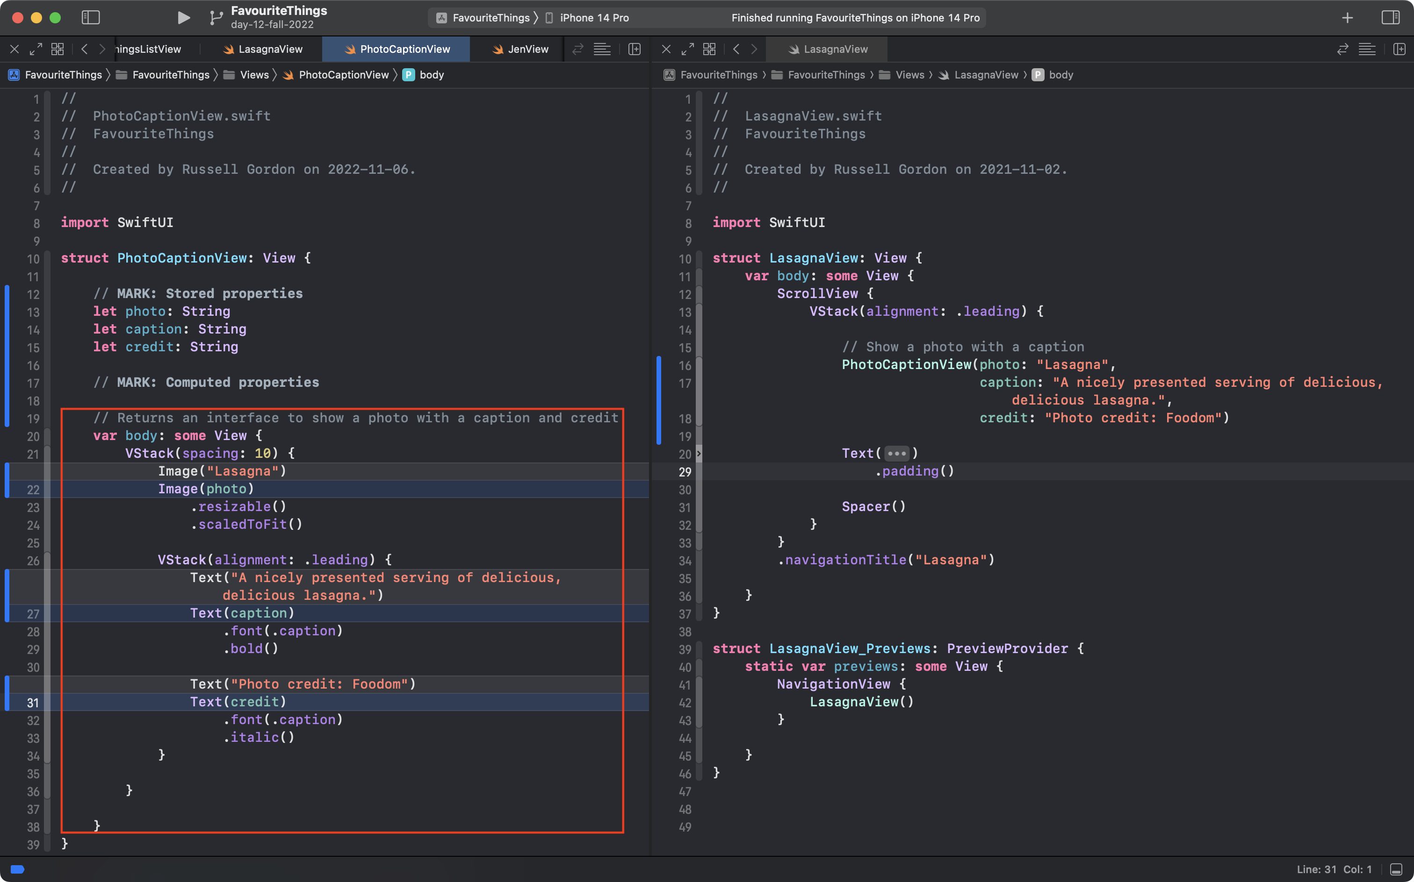Open the related items grid in left editor

[x=57, y=49]
